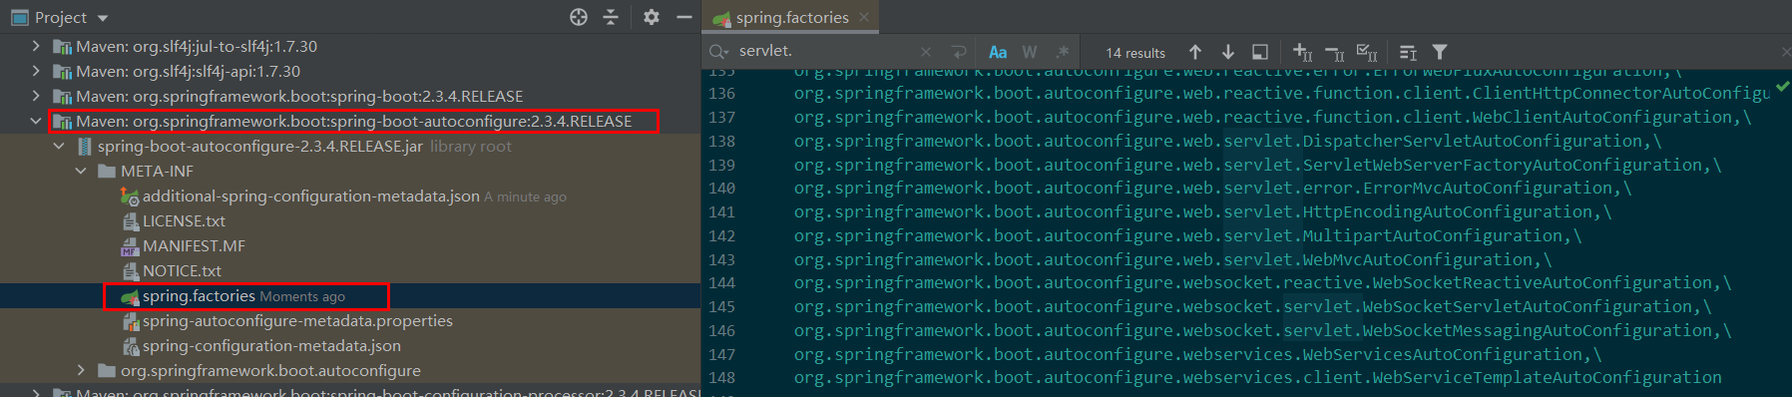Click the green inspection checkmark indicator
This screenshot has height=397, width=1792.
(x=1782, y=87)
